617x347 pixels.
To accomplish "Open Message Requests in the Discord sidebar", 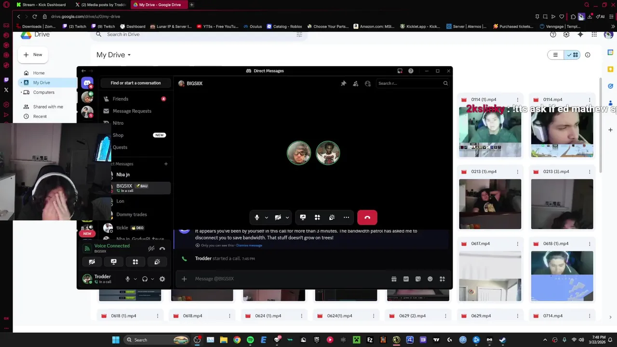I will 135,111.
